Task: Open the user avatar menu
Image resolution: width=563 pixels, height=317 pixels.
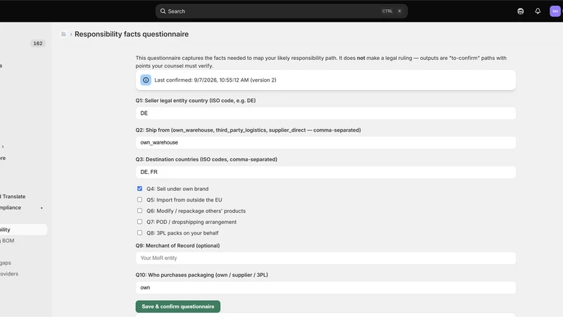Action: (555, 11)
